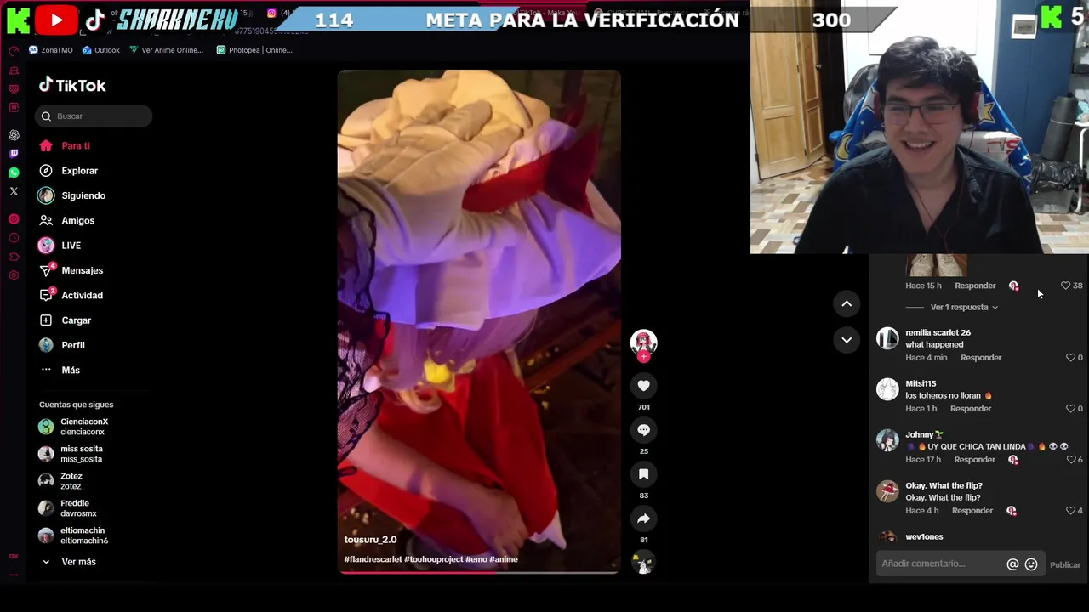Like Johnny's comment
This screenshot has width=1089, height=612.
pyautogui.click(x=1070, y=460)
